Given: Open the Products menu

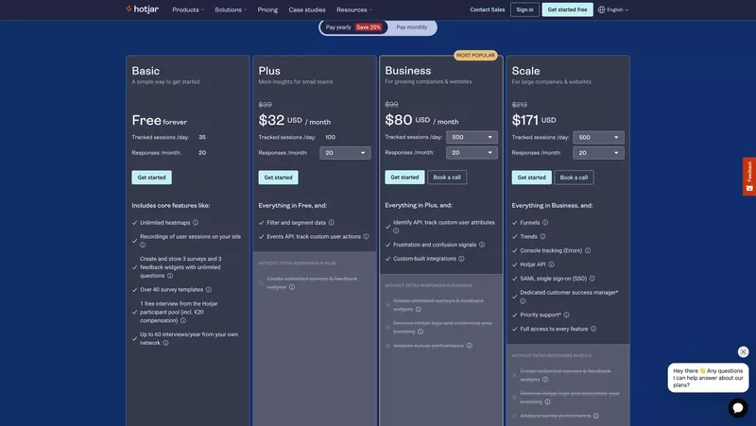Looking at the screenshot, I should pyautogui.click(x=188, y=9).
